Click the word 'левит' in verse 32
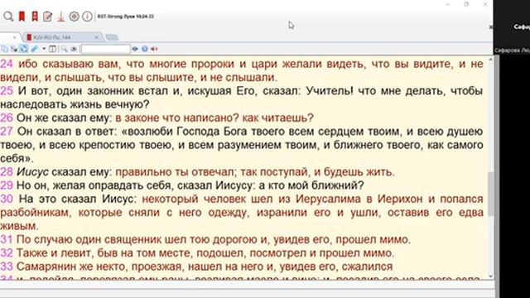Image resolution: width=530 pixels, height=298 pixels. point(77,253)
